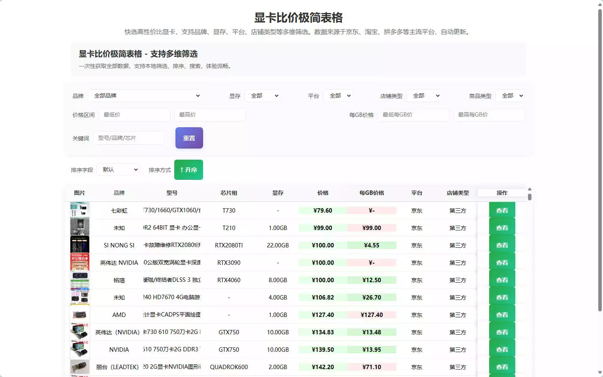The height and width of the screenshot is (377, 603).
Task: Click the keyword field 型号/品牌/芯片
Action: [129, 138]
